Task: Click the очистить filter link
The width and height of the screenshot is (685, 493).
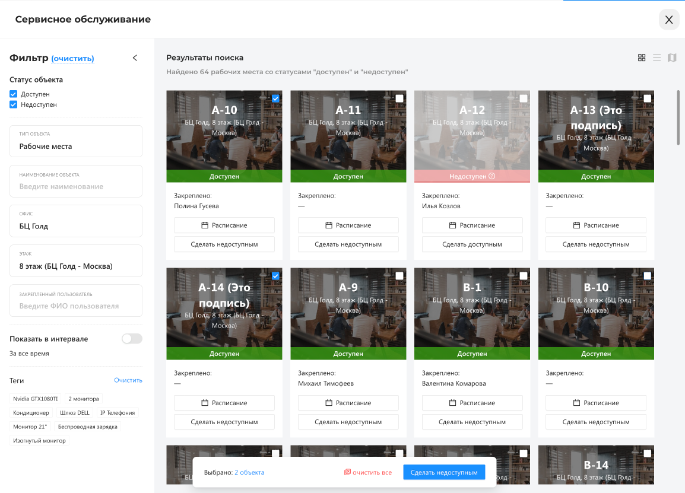Action: [72, 59]
